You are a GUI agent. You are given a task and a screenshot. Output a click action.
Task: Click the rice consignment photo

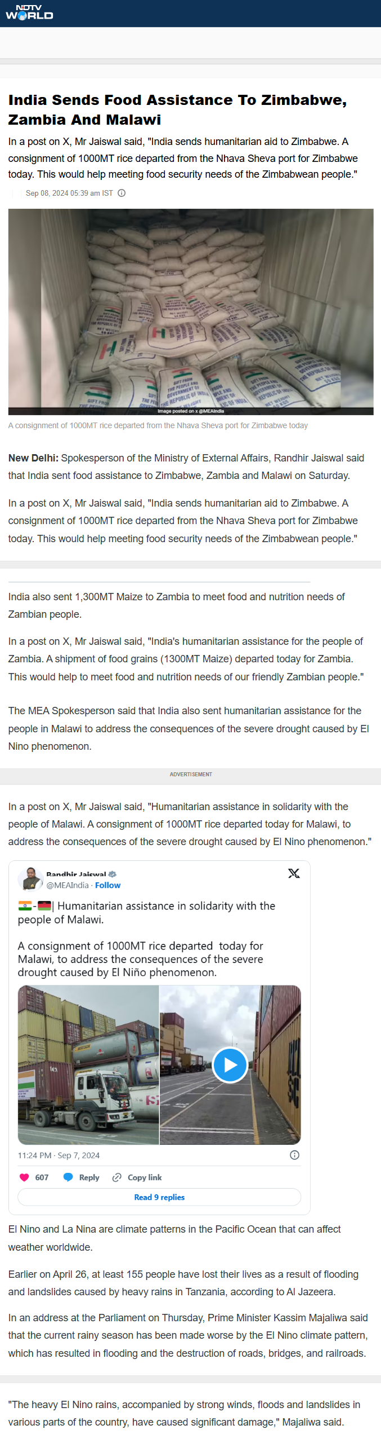point(190,311)
